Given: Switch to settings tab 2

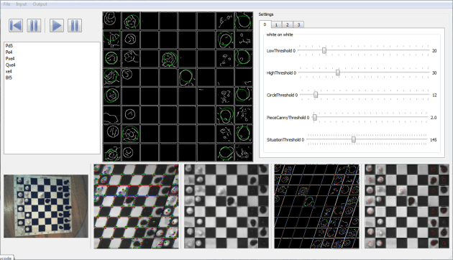Looking at the screenshot, I should pos(287,25).
